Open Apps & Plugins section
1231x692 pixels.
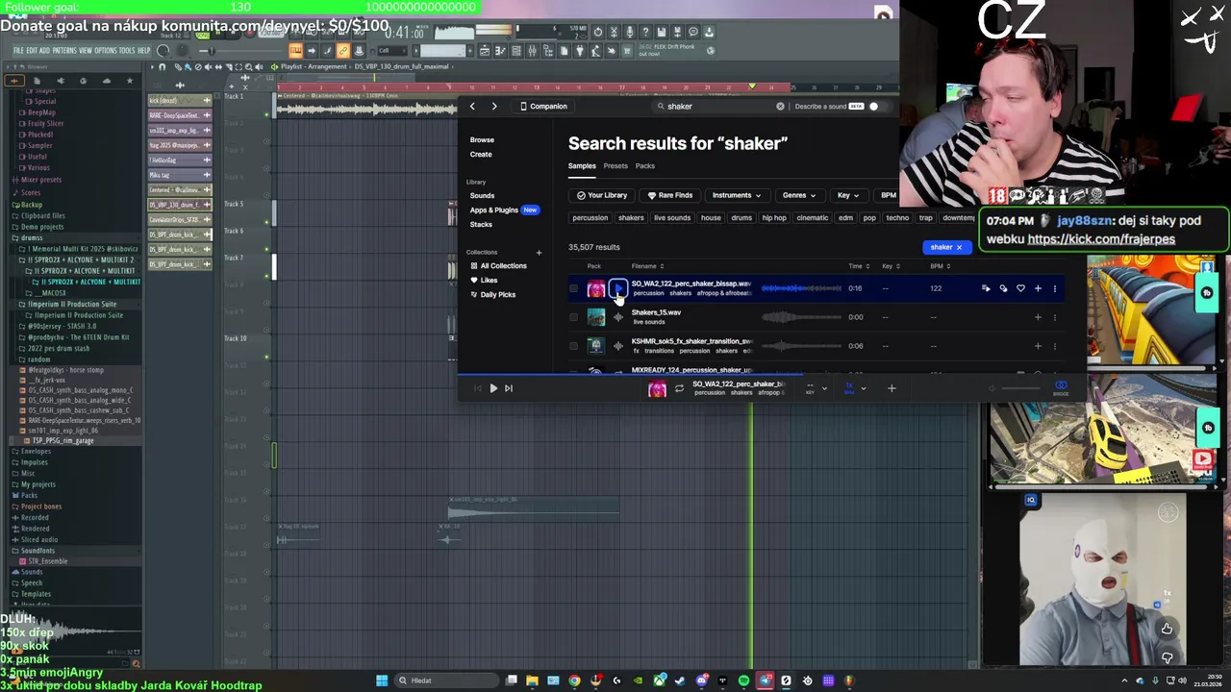(x=493, y=210)
